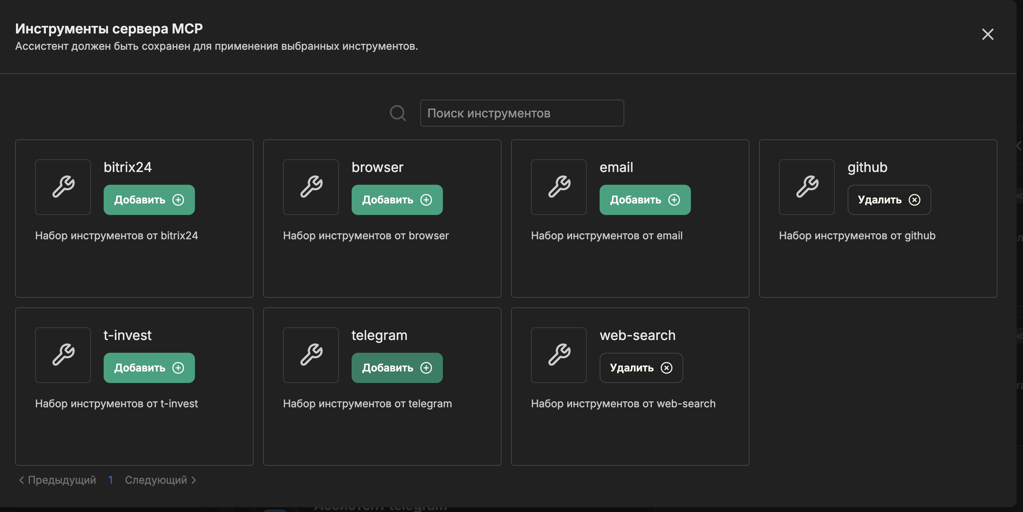Click description 'Набор инструментов от github'
The width and height of the screenshot is (1023, 512).
[857, 236]
